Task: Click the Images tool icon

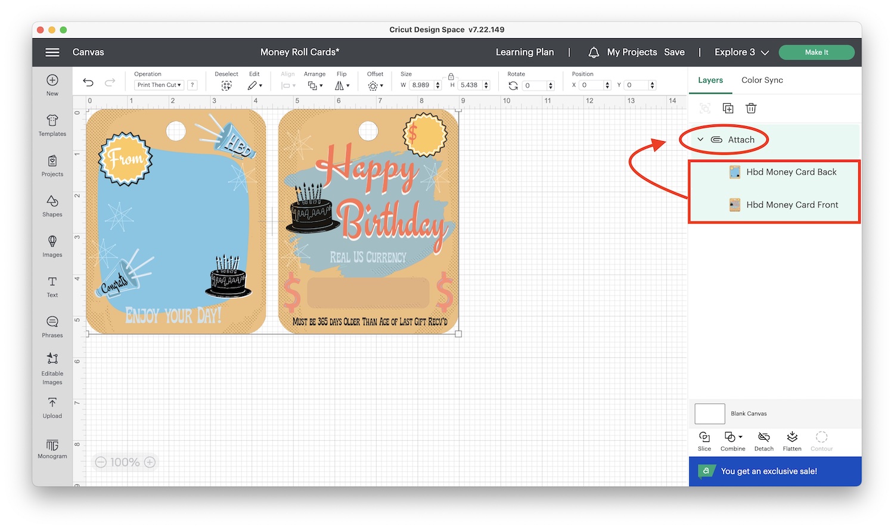Action: pyautogui.click(x=52, y=245)
